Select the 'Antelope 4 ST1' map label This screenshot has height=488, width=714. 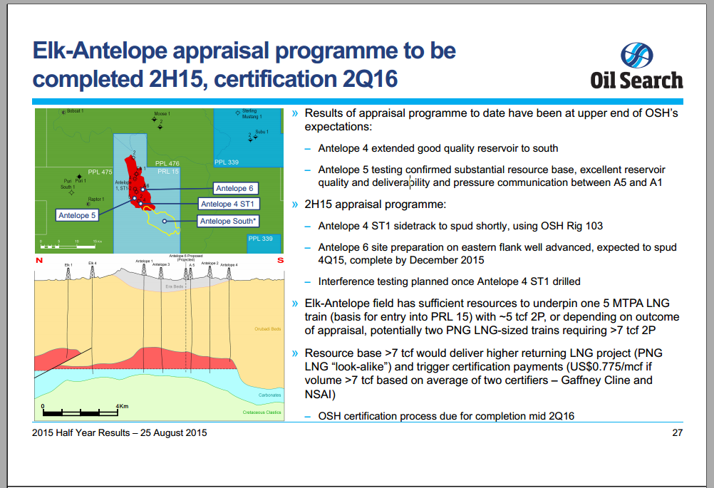click(228, 204)
